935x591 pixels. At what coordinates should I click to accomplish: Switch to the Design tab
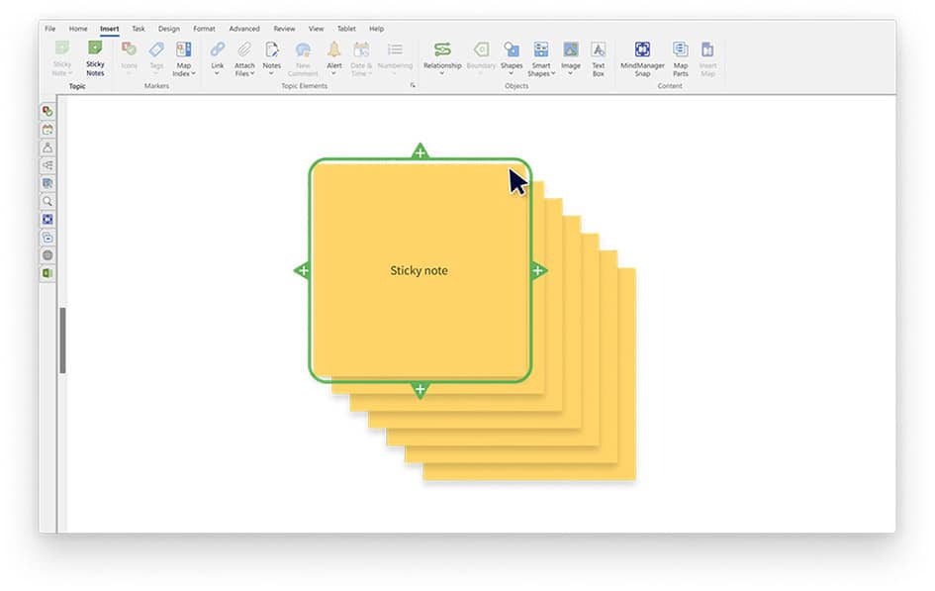169,29
